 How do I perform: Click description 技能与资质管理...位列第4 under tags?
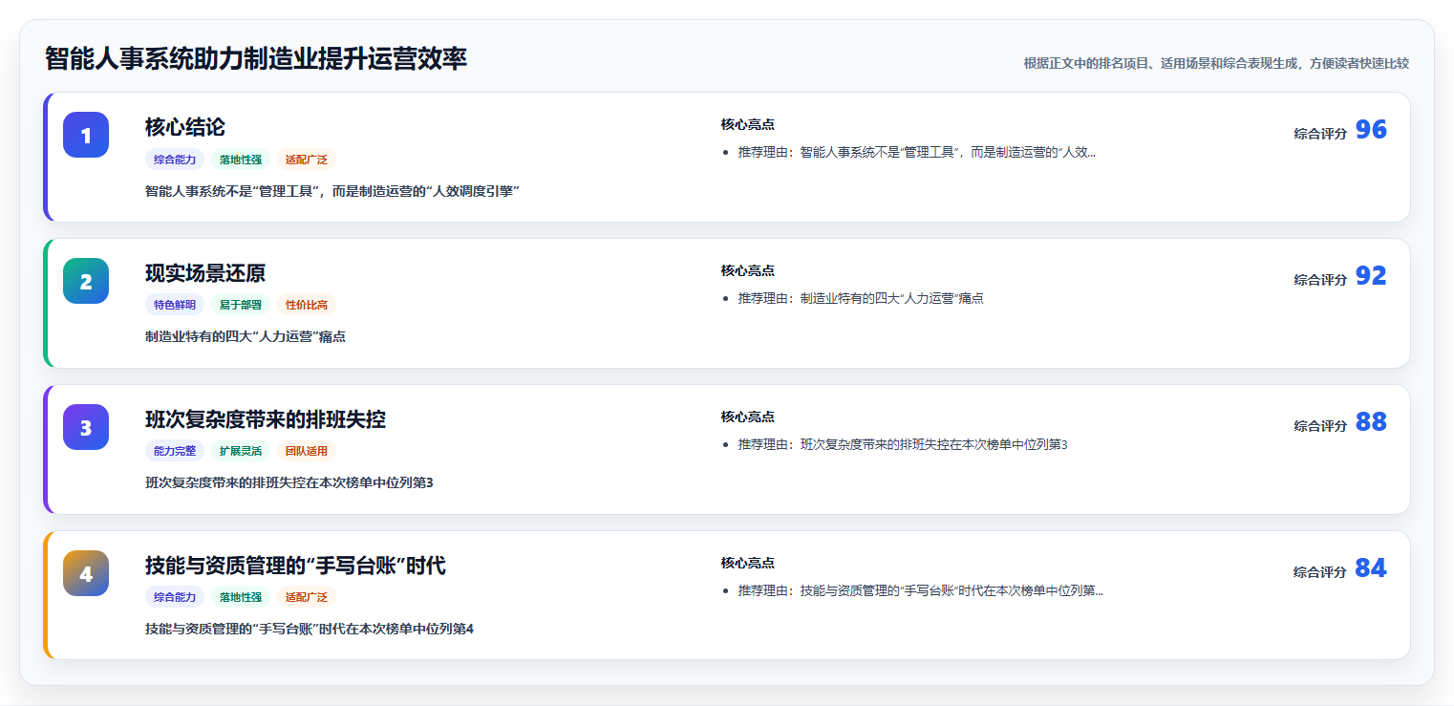tap(310, 630)
